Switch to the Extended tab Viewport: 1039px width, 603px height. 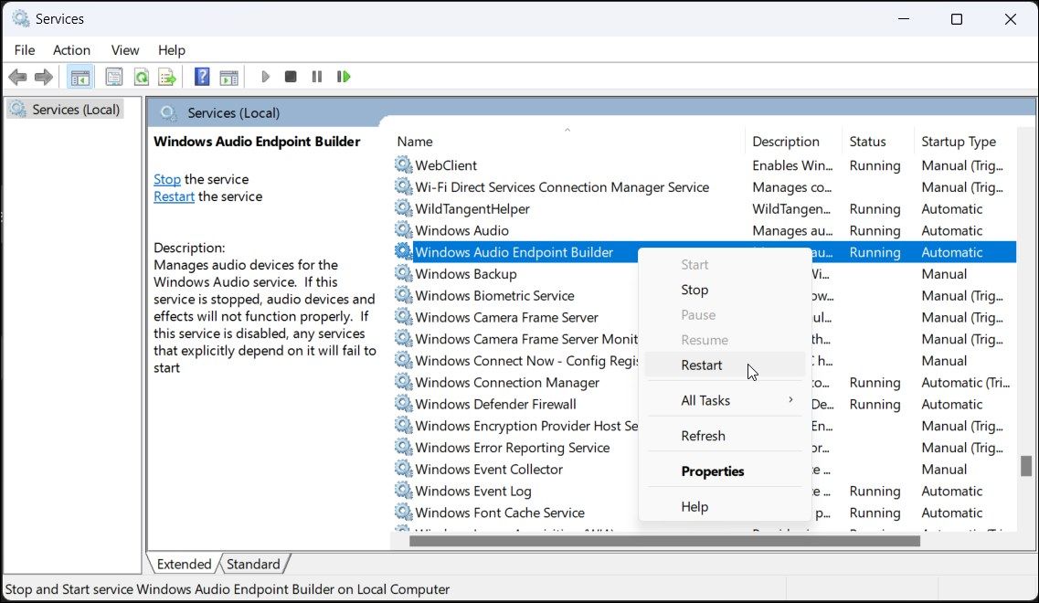click(x=183, y=564)
